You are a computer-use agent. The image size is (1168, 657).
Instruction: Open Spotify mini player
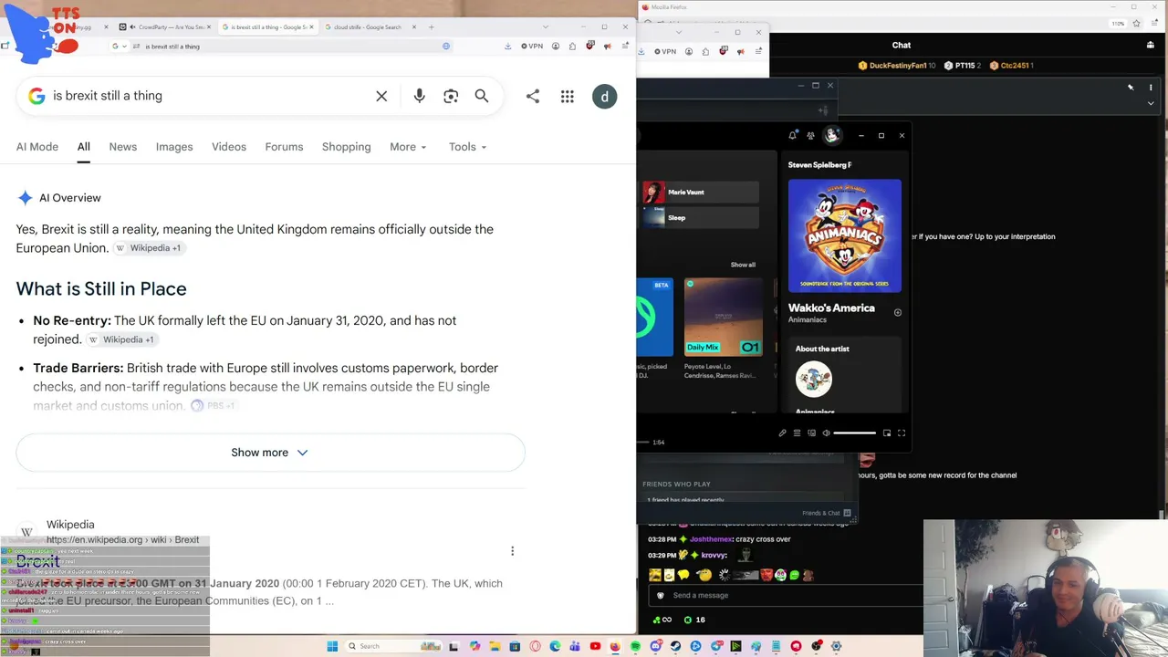(x=886, y=433)
